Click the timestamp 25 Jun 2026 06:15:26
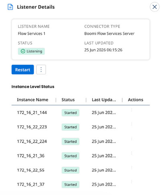 pos(103,50)
